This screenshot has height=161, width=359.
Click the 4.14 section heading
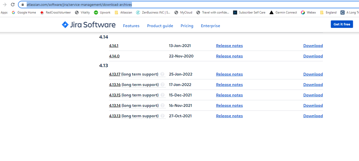point(103,37)
